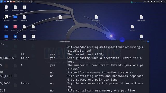
Task: Click the blue terminal window control button
Action: [x=148, y=42]
